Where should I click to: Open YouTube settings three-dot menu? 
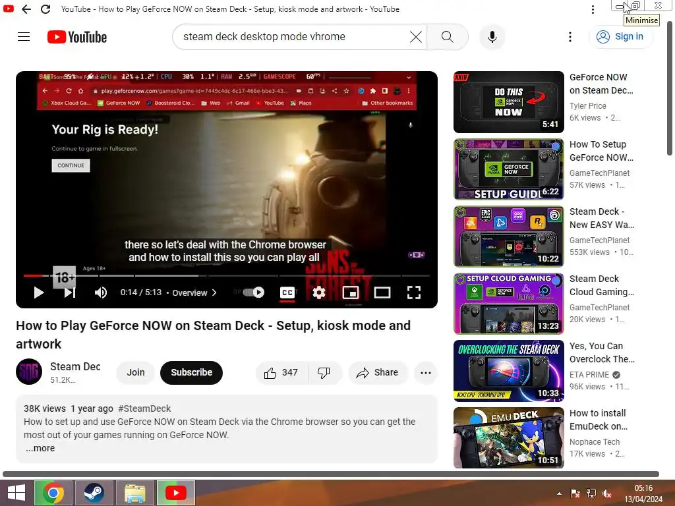[570, 37]
